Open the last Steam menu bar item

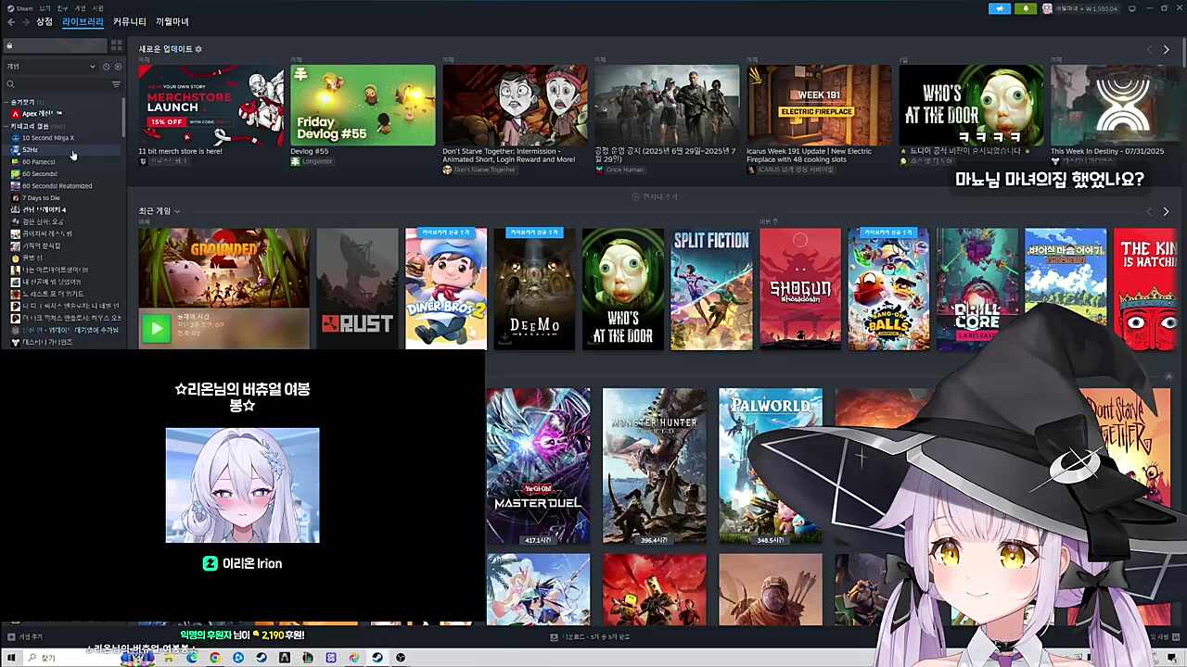(x=98, y=8)
